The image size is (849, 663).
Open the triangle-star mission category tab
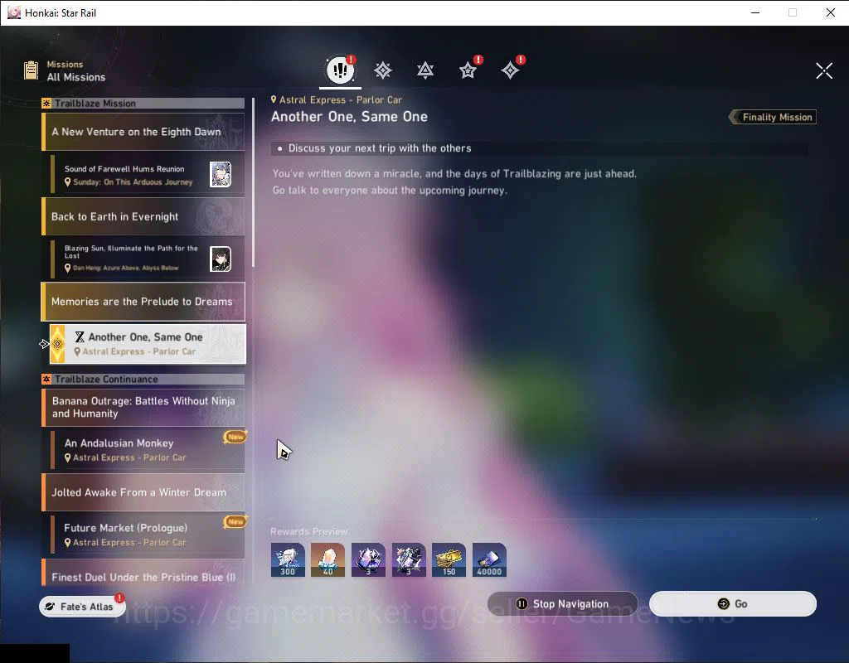point(425,70)
